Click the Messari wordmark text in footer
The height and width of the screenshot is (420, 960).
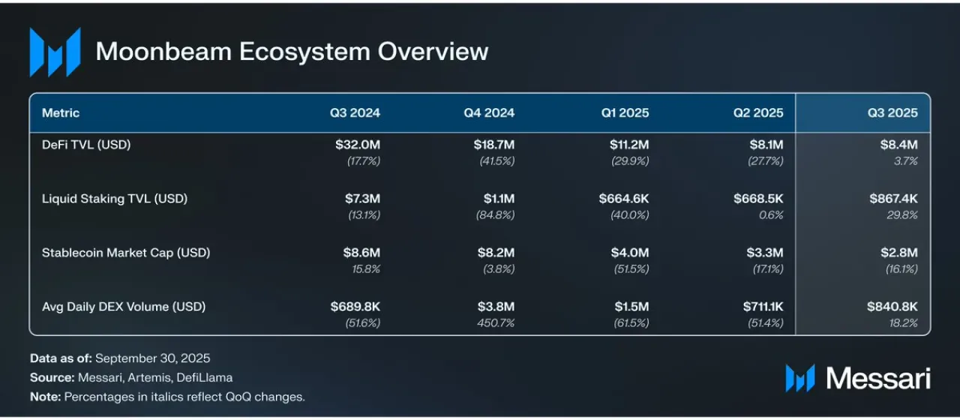click(877, 378)
